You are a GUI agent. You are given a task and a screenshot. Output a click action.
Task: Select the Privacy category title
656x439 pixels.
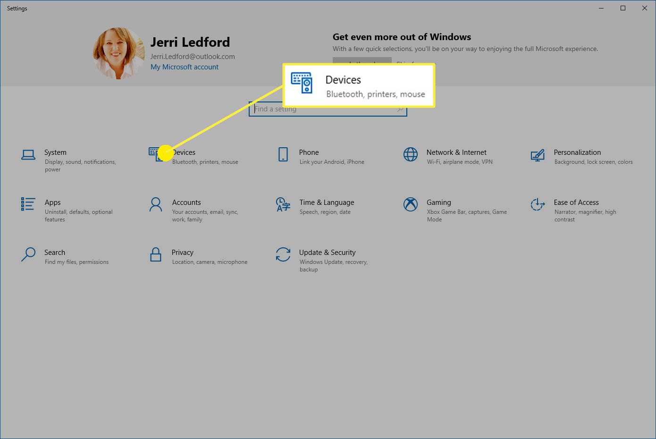(183, 253)
